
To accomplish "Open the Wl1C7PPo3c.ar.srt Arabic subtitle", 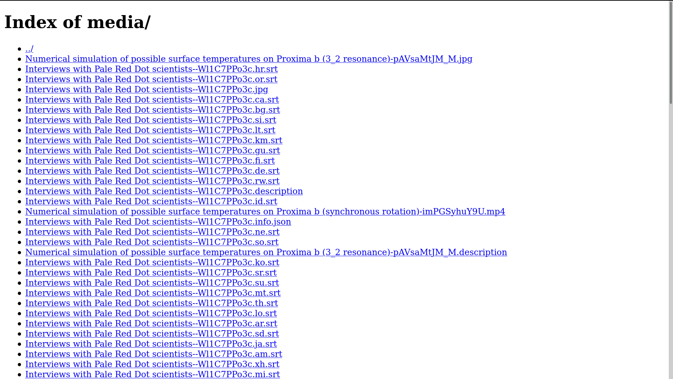I will pyautogui.click(x=151, y=324).
